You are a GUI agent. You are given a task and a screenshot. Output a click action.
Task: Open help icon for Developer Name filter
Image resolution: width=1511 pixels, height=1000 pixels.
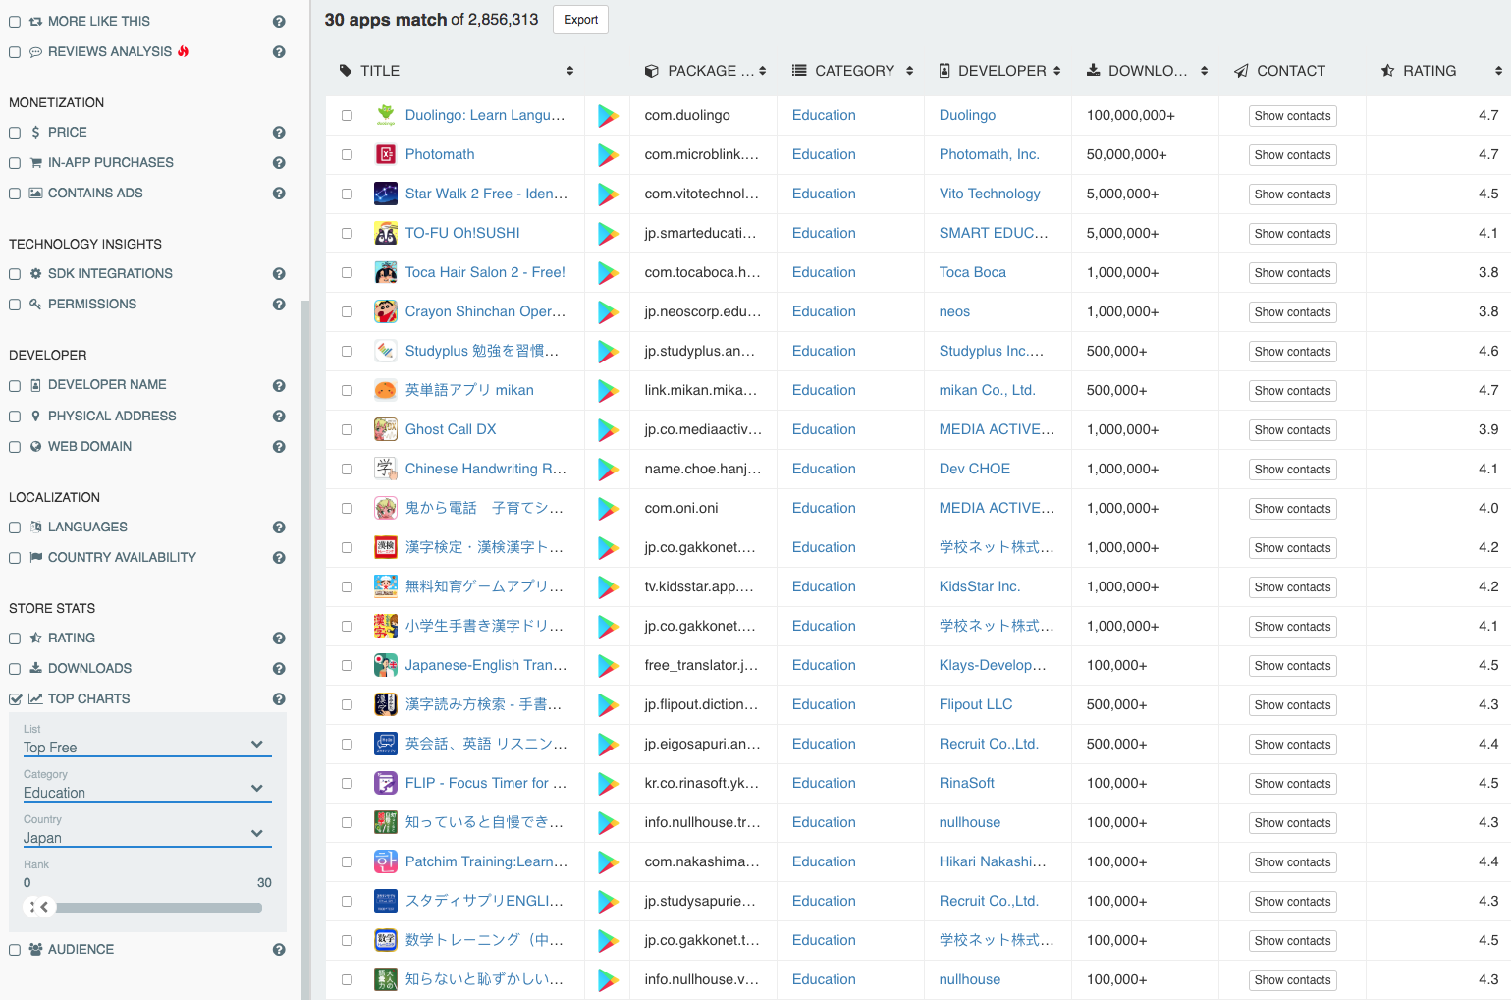pyautogui.click(x=279, y=386)
